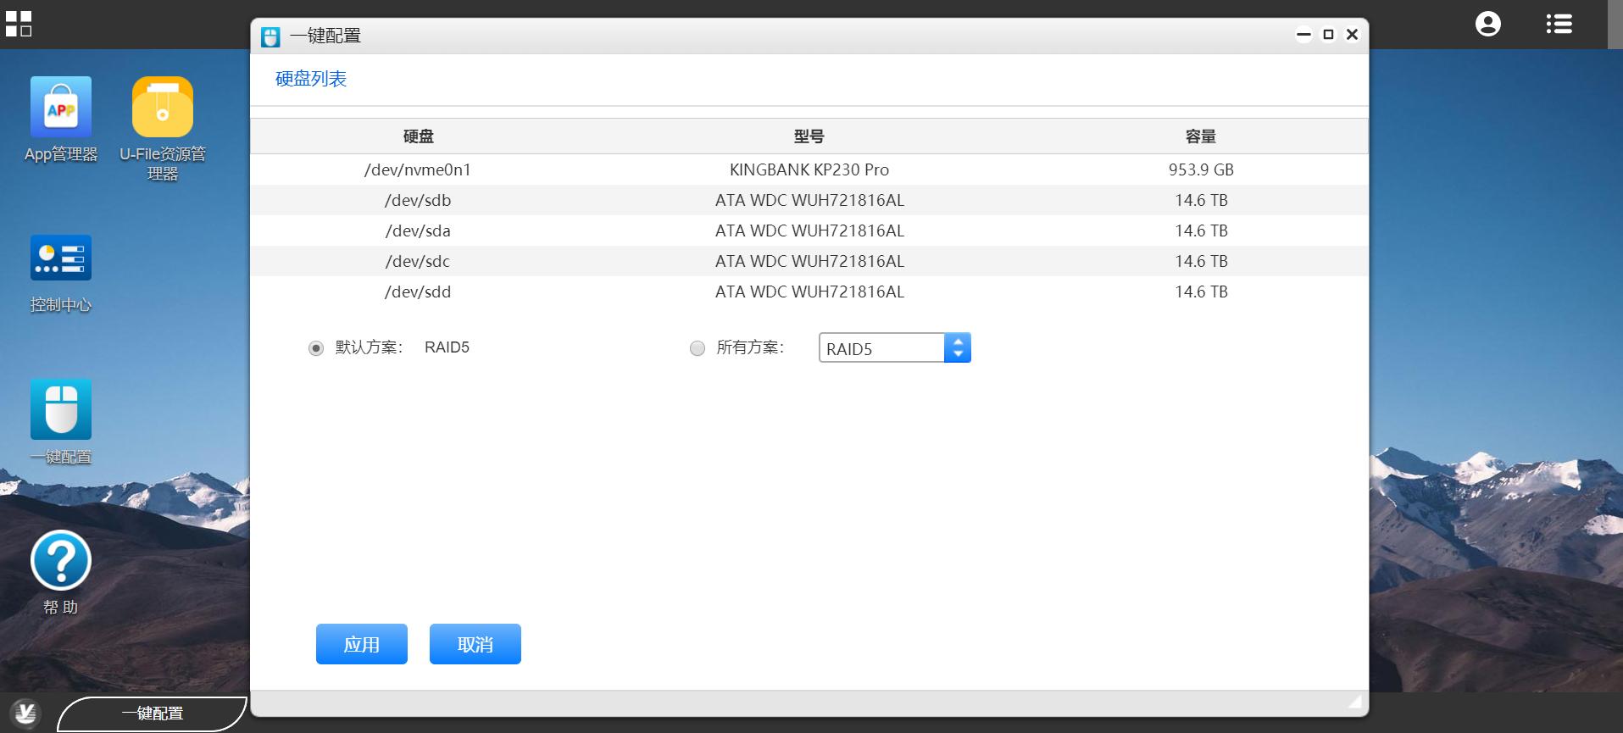Select the /dev/sdc disk entry
The image size is (1623, 733).
[x=809, y=261]
